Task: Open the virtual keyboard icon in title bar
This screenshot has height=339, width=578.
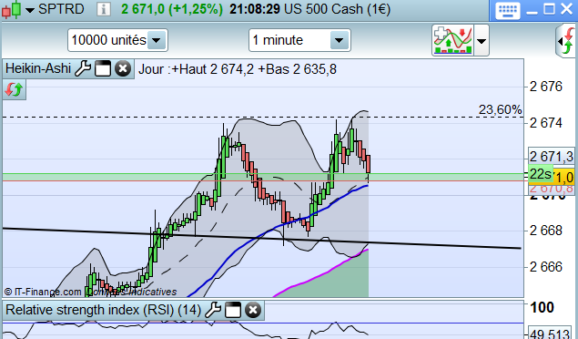Action: 508,10
